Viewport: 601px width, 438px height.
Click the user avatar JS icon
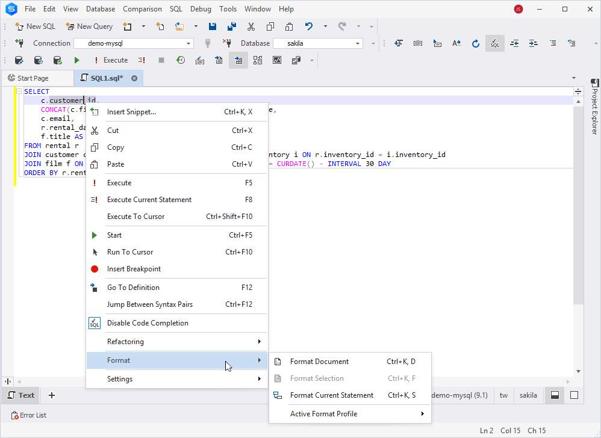[x=518, y=9]
